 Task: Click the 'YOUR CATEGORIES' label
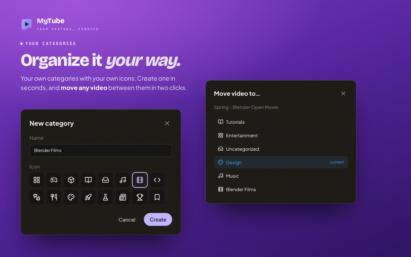click(51, 44)
